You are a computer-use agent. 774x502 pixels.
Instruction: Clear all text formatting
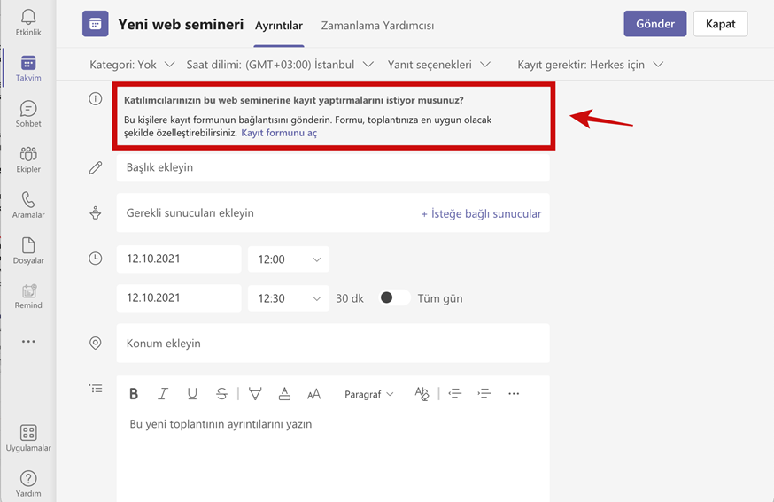pos(422,393)
